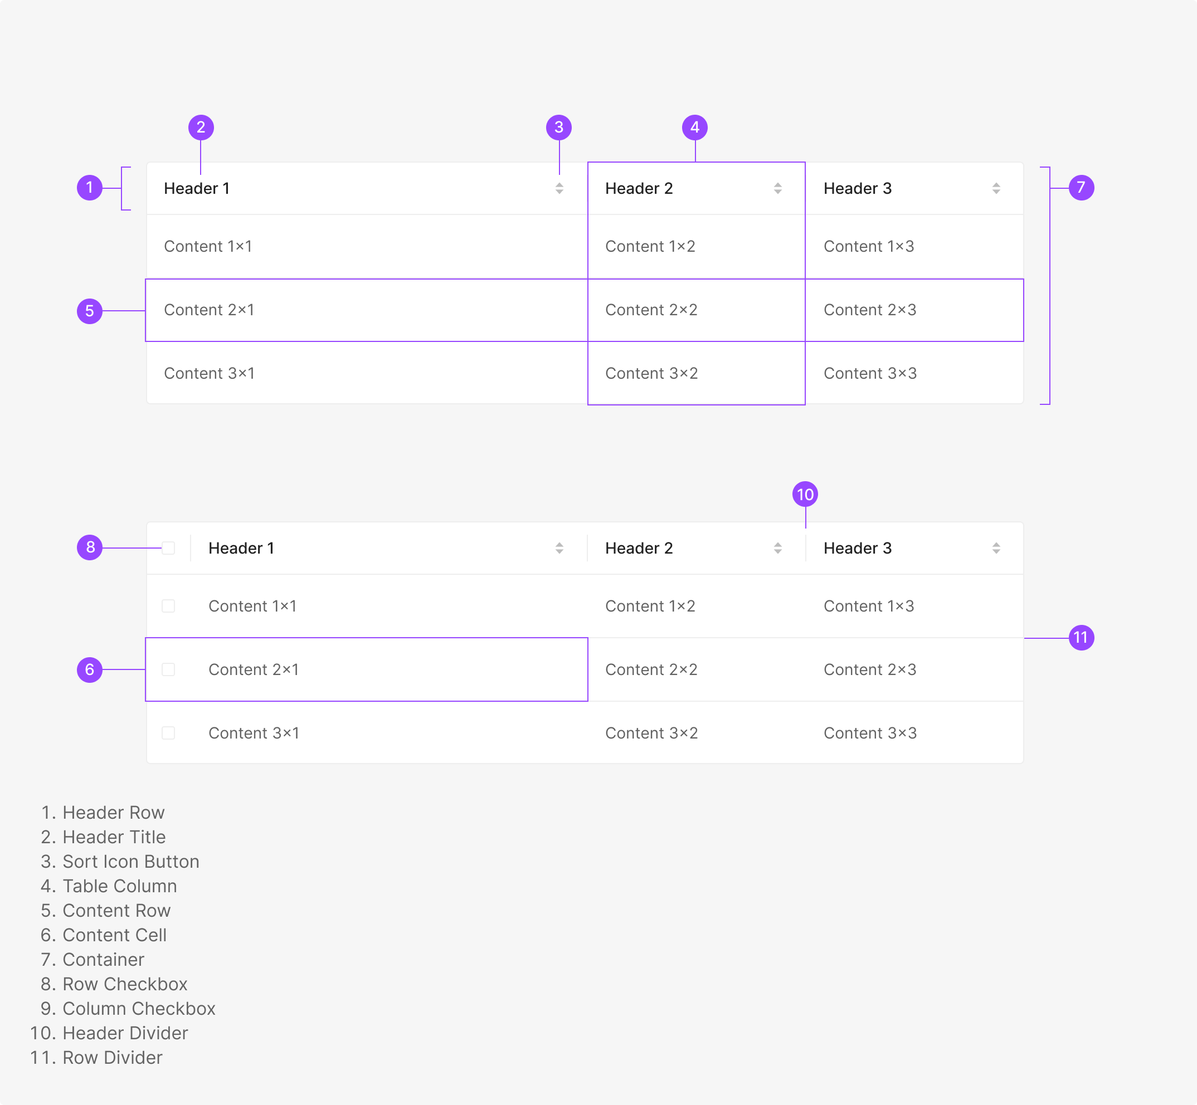Select the Content 2×2 cell in top table
The width and height of the screenshot is (1197, 1105).
(x=651, y=310)
